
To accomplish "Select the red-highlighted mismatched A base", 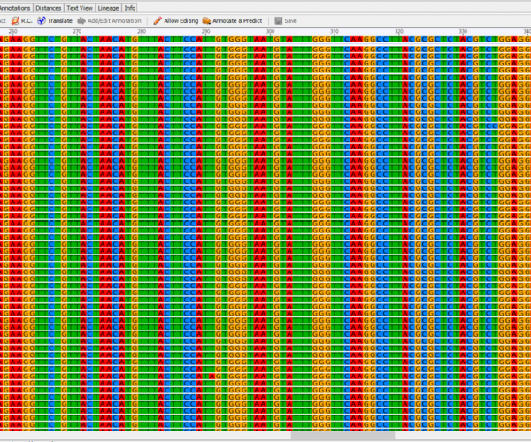I will 212,376.
